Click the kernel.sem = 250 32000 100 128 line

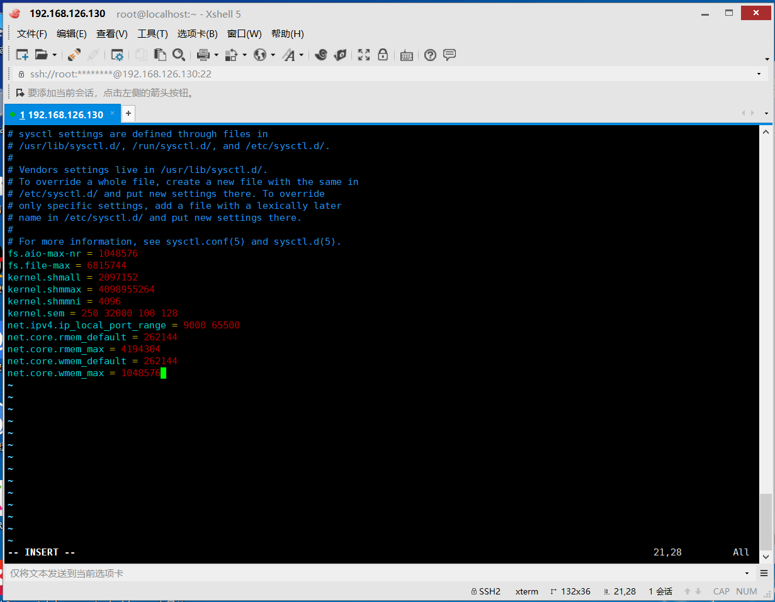(x=93, y=313)
